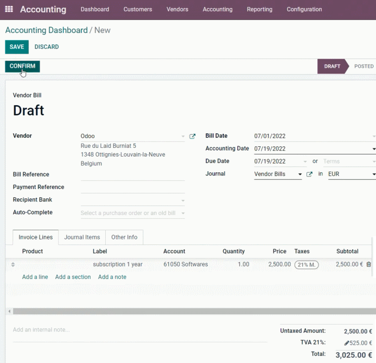The height and width of the screenshot is (363, 376).
Task: Click the SAVE button
Action: tap(17, 47)
